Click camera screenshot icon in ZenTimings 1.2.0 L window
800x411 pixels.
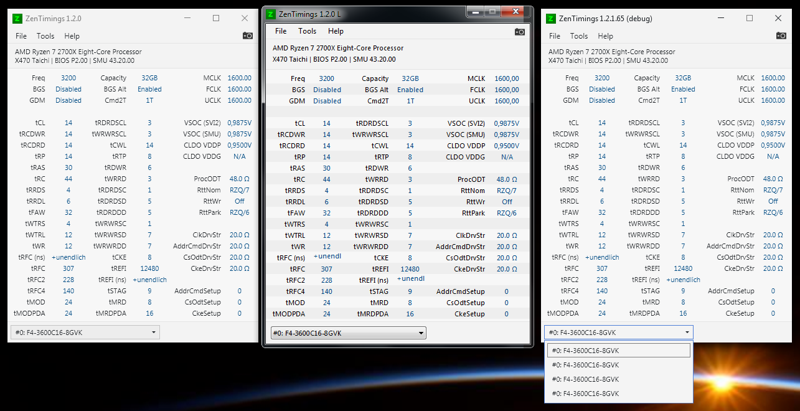pyautogui.click(x=519, y=31)
